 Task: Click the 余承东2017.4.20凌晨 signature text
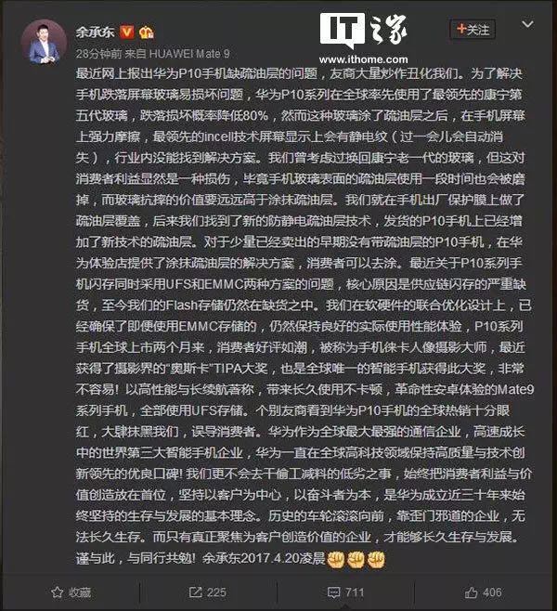tap(264, 558)
